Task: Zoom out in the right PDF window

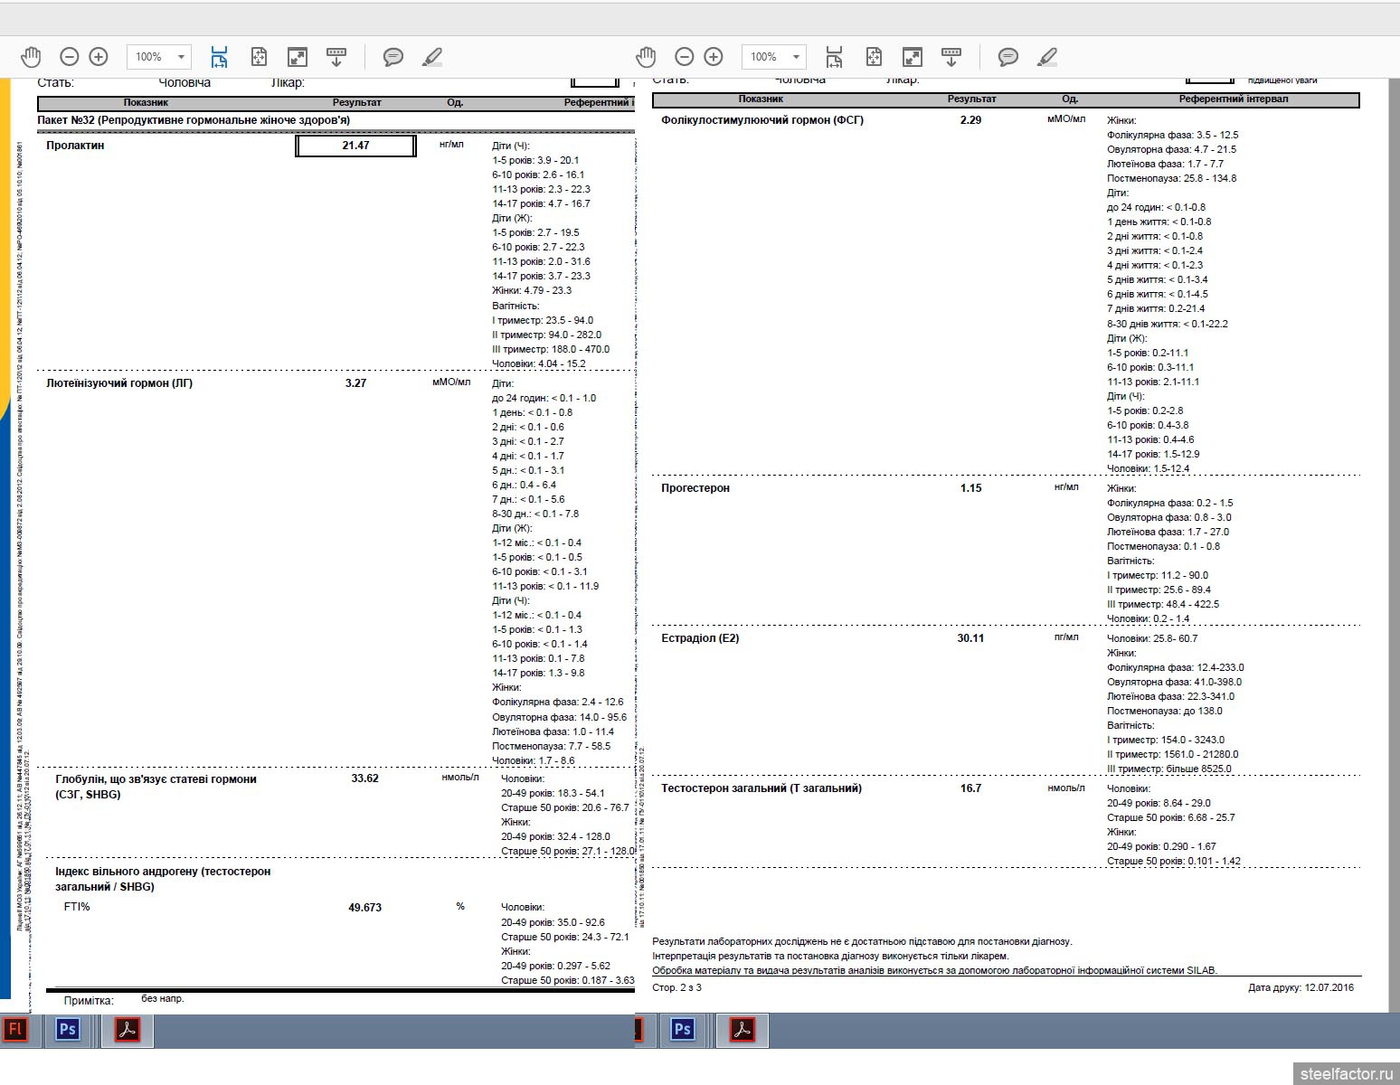Action: click(x=685, y=57)
